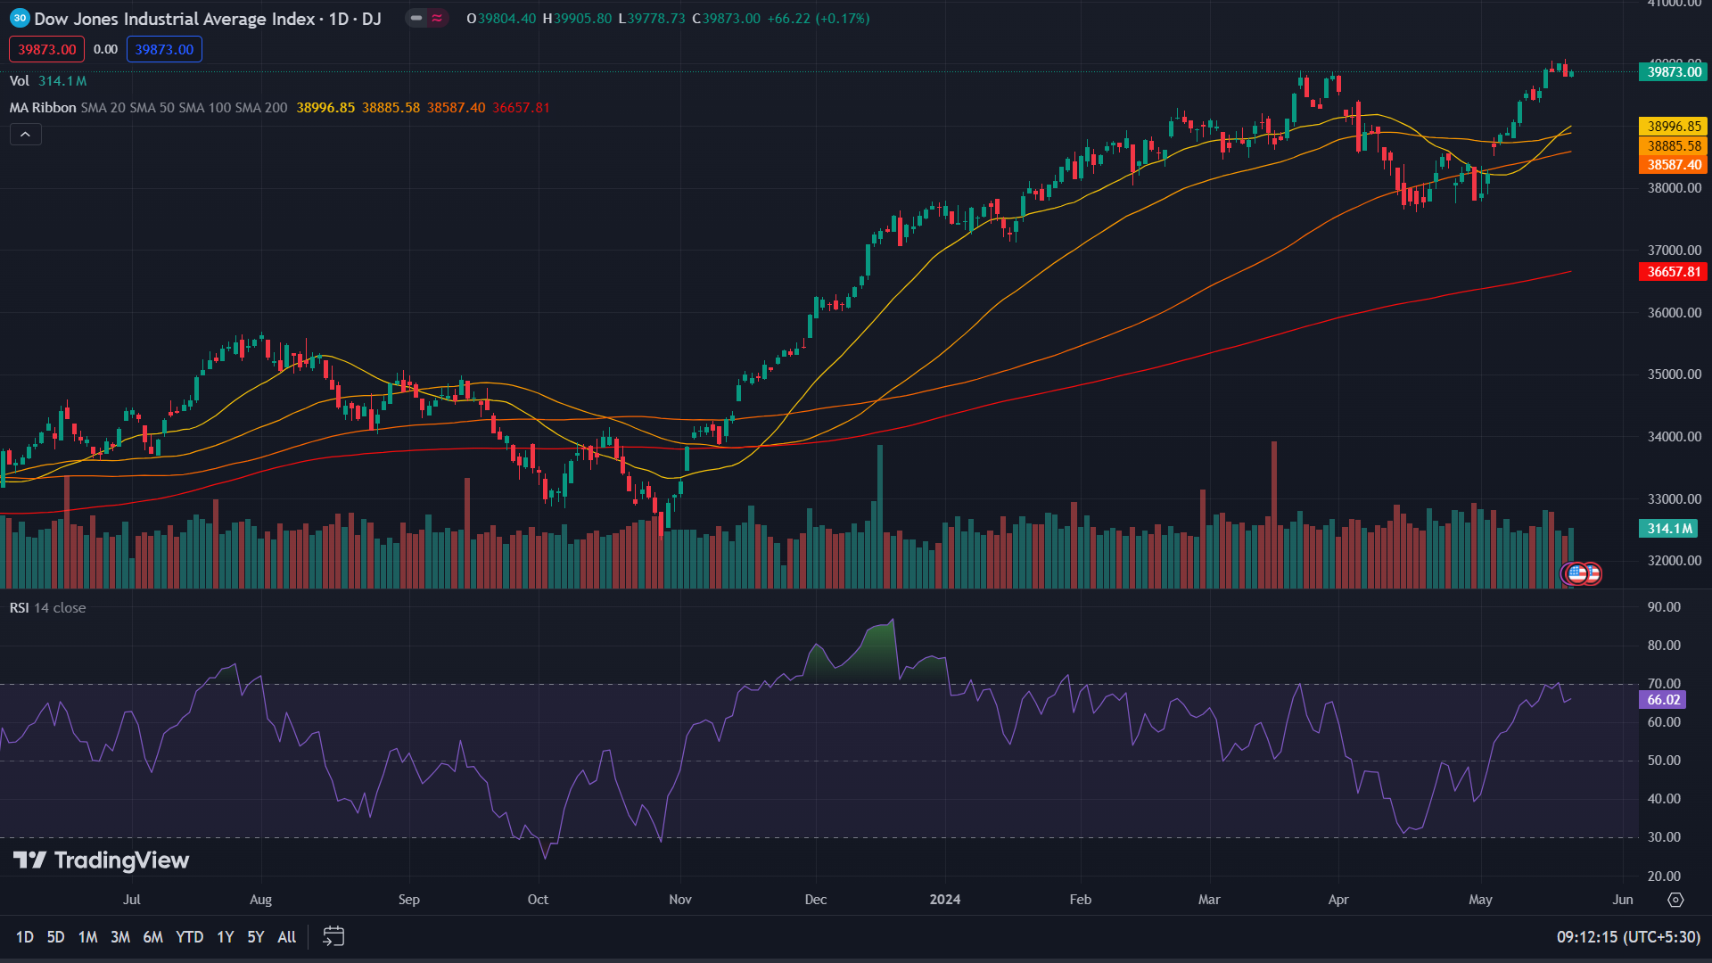Image resolution: width=1712 pixels, height=963 pixels.
Task: Click the low price value L39778.73
Action: [x=652, y=19]
